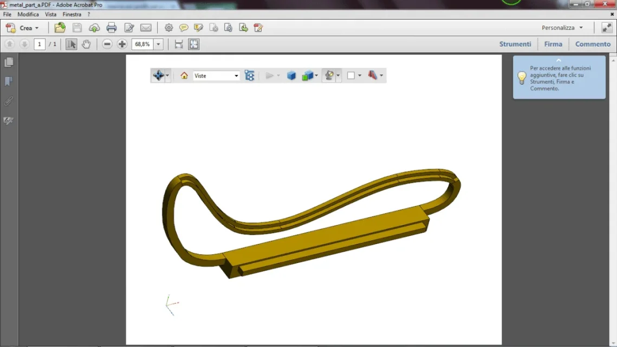
Task: Open the Modifica menu
Action: [x=28, y=14]
